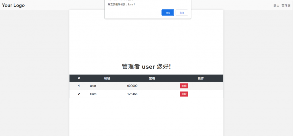Select the 密碼 column header

[x=152, y=78]
